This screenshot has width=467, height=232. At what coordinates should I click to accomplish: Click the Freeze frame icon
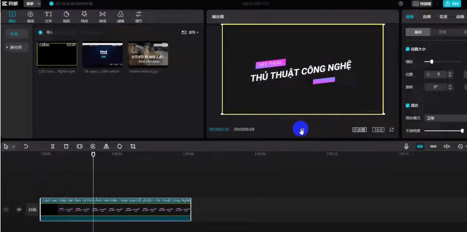79,146
